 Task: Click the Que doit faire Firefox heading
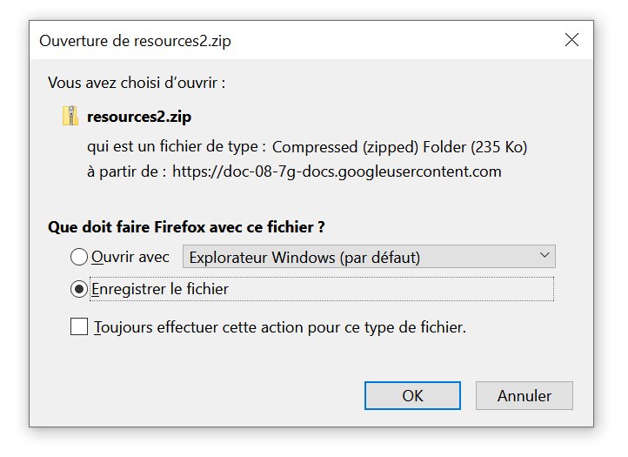click(186, 227)
